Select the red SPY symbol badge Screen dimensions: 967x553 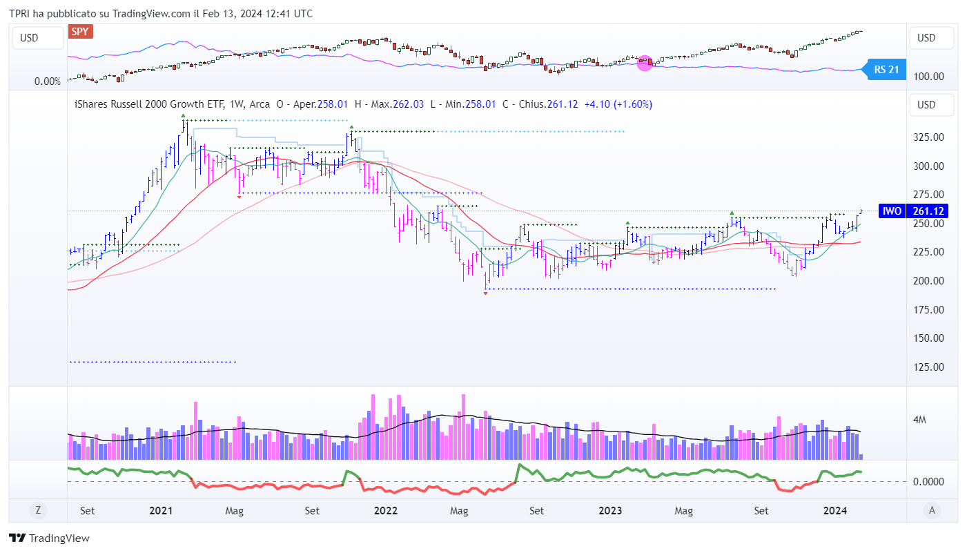[x=81, y=32]
